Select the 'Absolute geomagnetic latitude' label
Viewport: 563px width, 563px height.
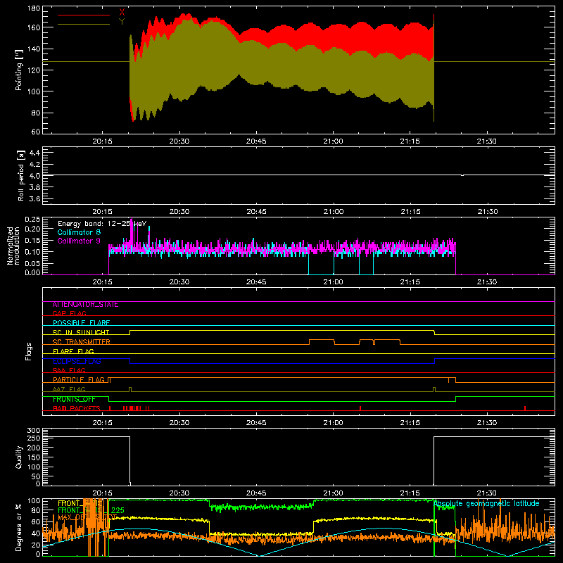point(486,504)
